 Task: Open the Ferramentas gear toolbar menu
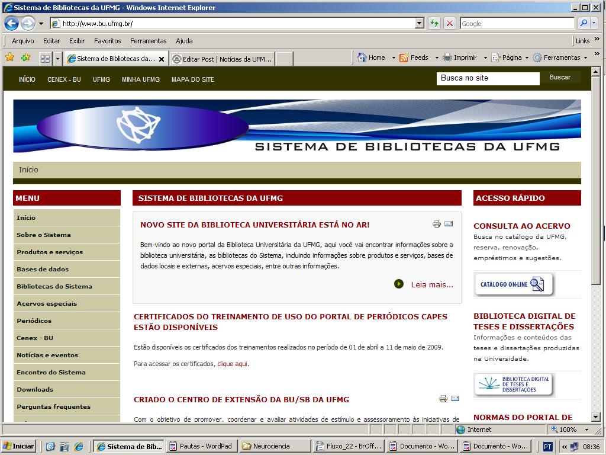pyautogui.click(x=560, y=57)
